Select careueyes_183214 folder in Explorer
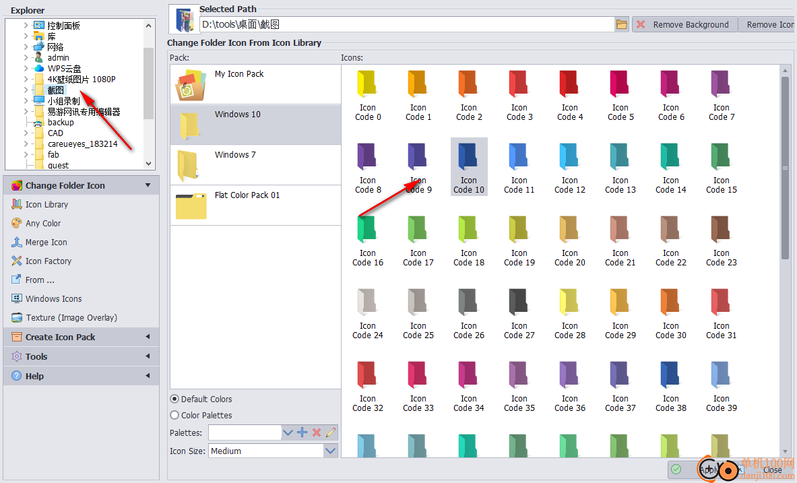 pyautogui.click(x=82, y=144)
